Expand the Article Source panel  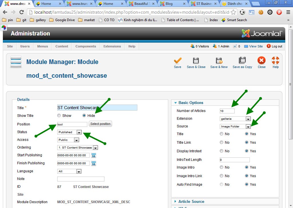tap(191, 201)
